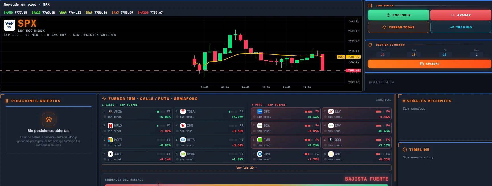Activate the TRAILING button
Screen dimensions: 492x186
(x=460, y=27)
